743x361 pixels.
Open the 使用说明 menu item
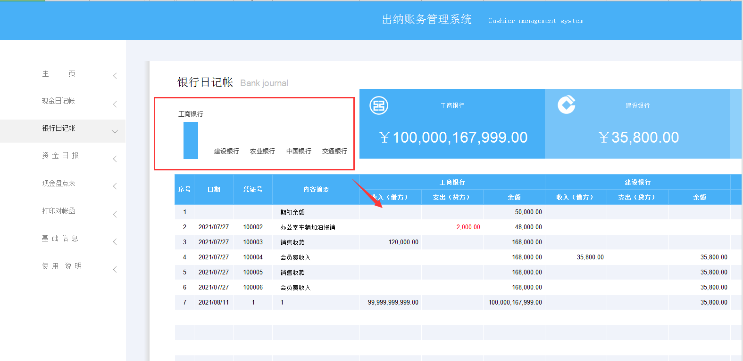point(62,266)
